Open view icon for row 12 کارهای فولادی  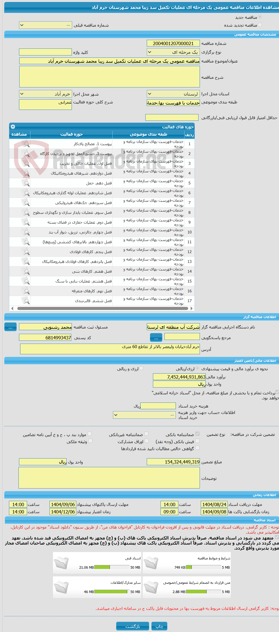(x=25, y=252)
